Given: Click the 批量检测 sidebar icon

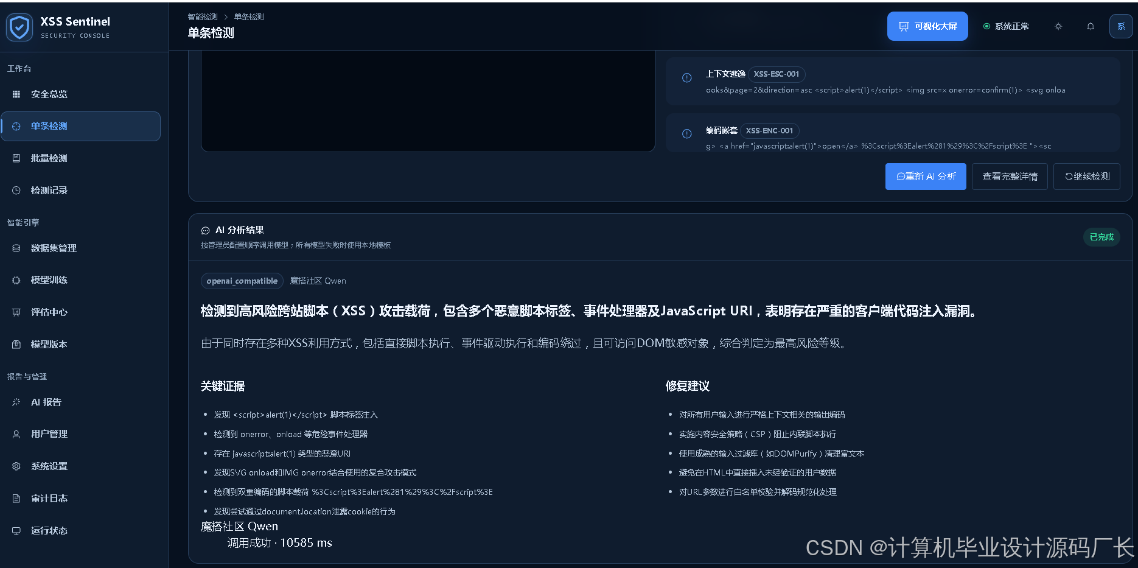Looking at the screenshot, I should 16,158.
